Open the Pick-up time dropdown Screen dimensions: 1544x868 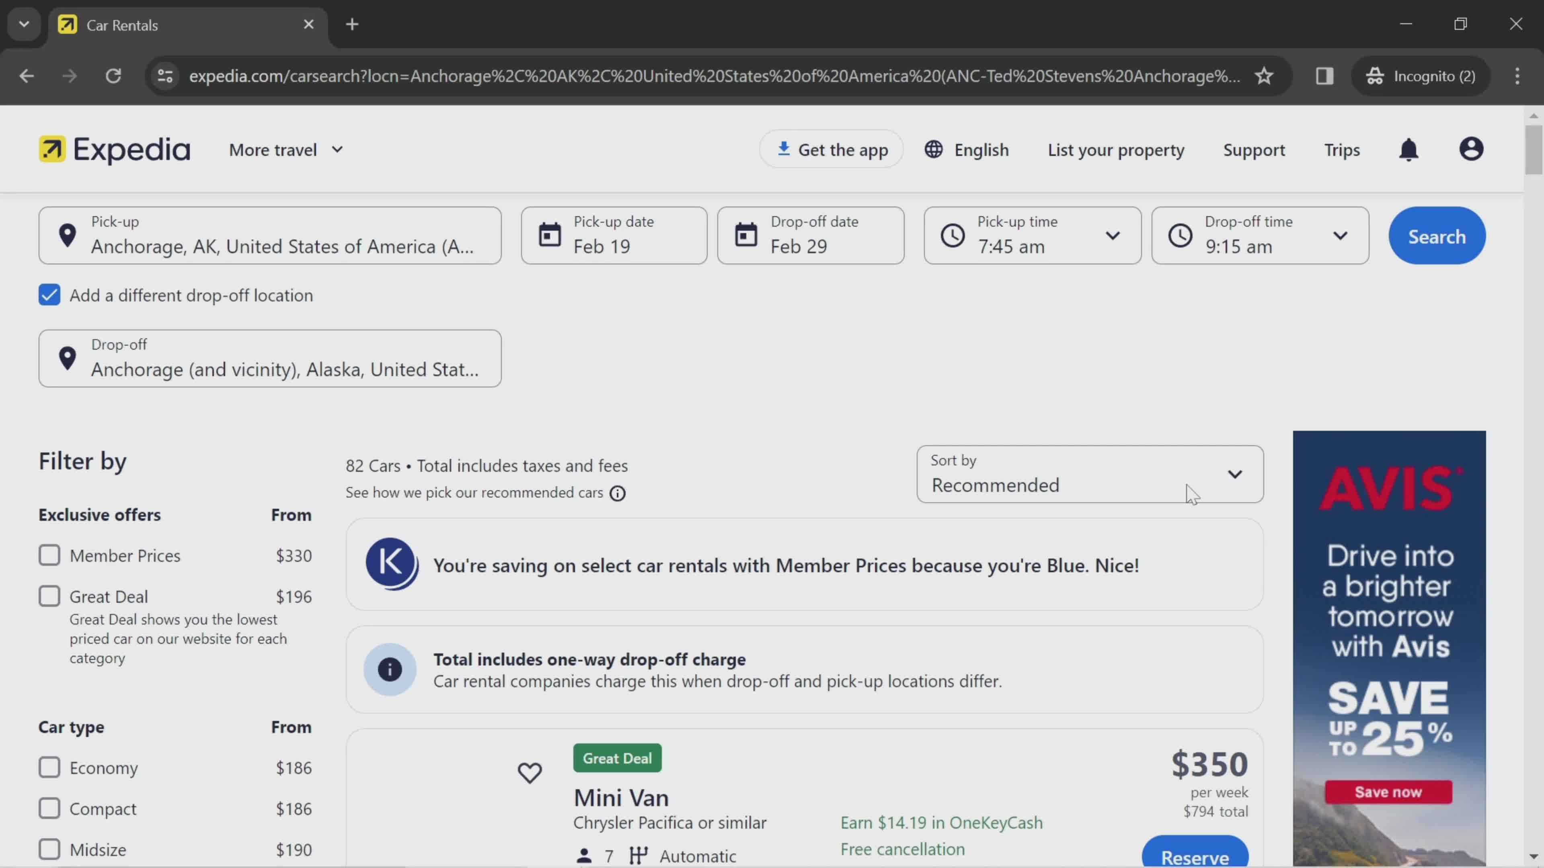1032,235
